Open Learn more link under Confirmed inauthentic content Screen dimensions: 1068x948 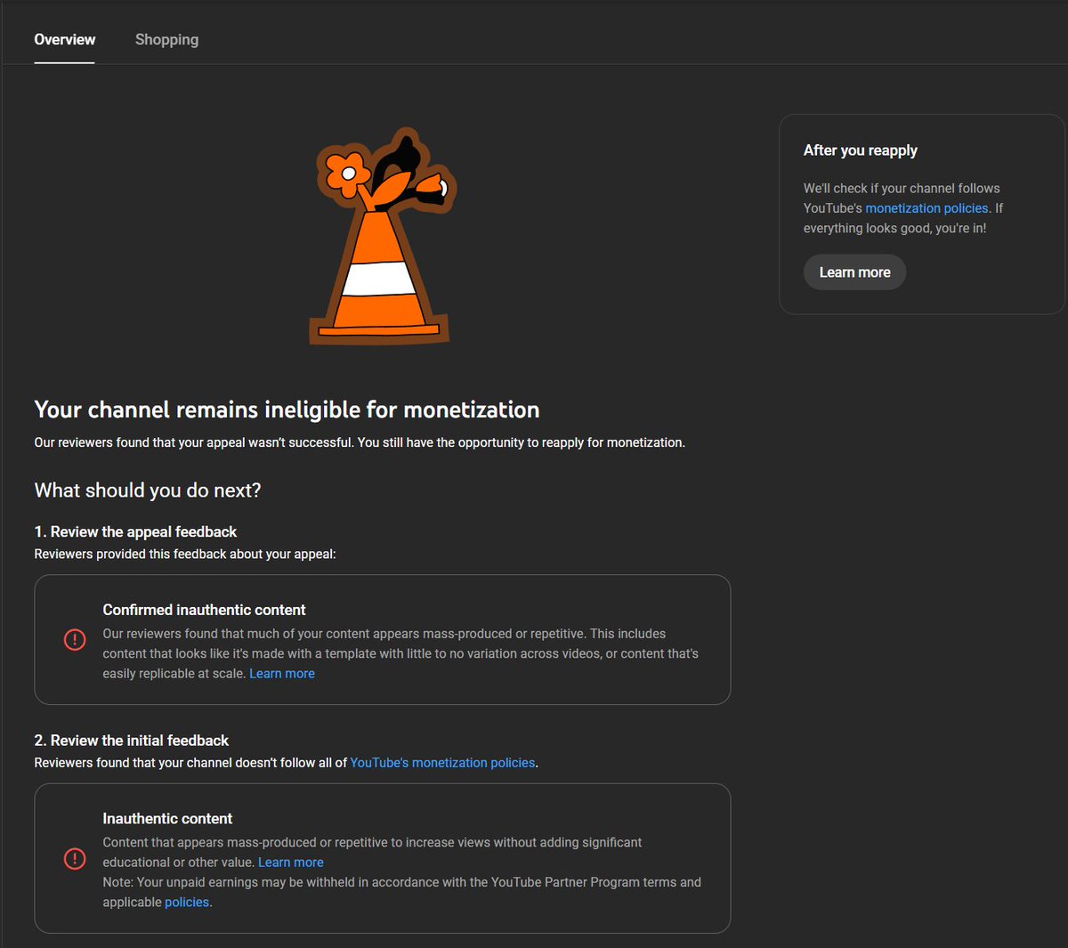pyautogui.click(x=282, y=674)
